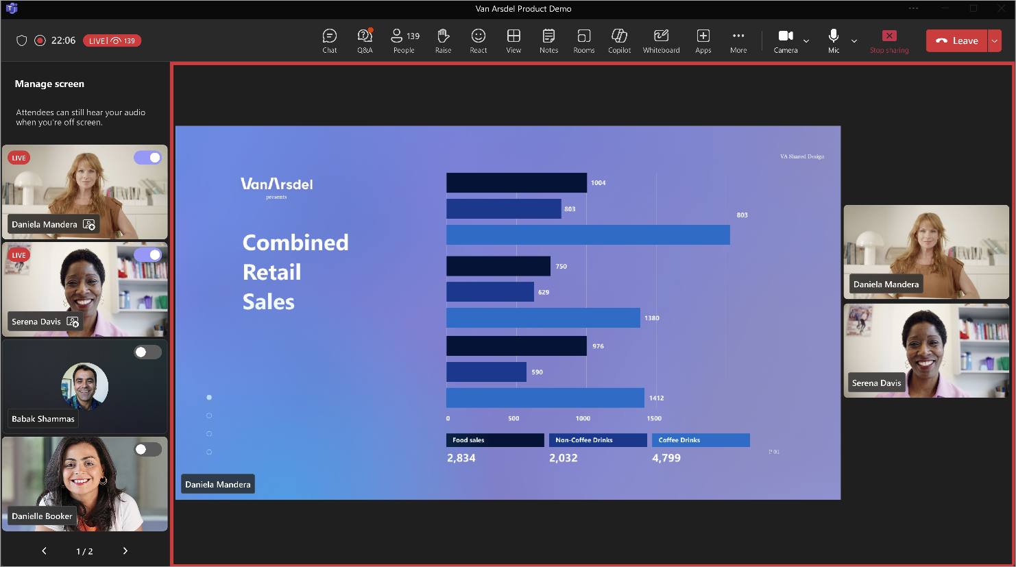Bring Babak Shammas on screen
Screen dimensions: 1016x567
(147, 352)
